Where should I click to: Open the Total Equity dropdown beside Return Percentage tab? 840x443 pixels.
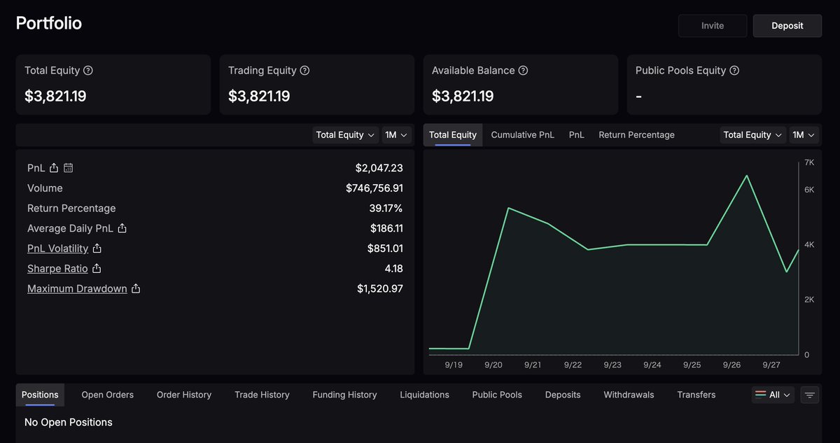coord(753,135)
